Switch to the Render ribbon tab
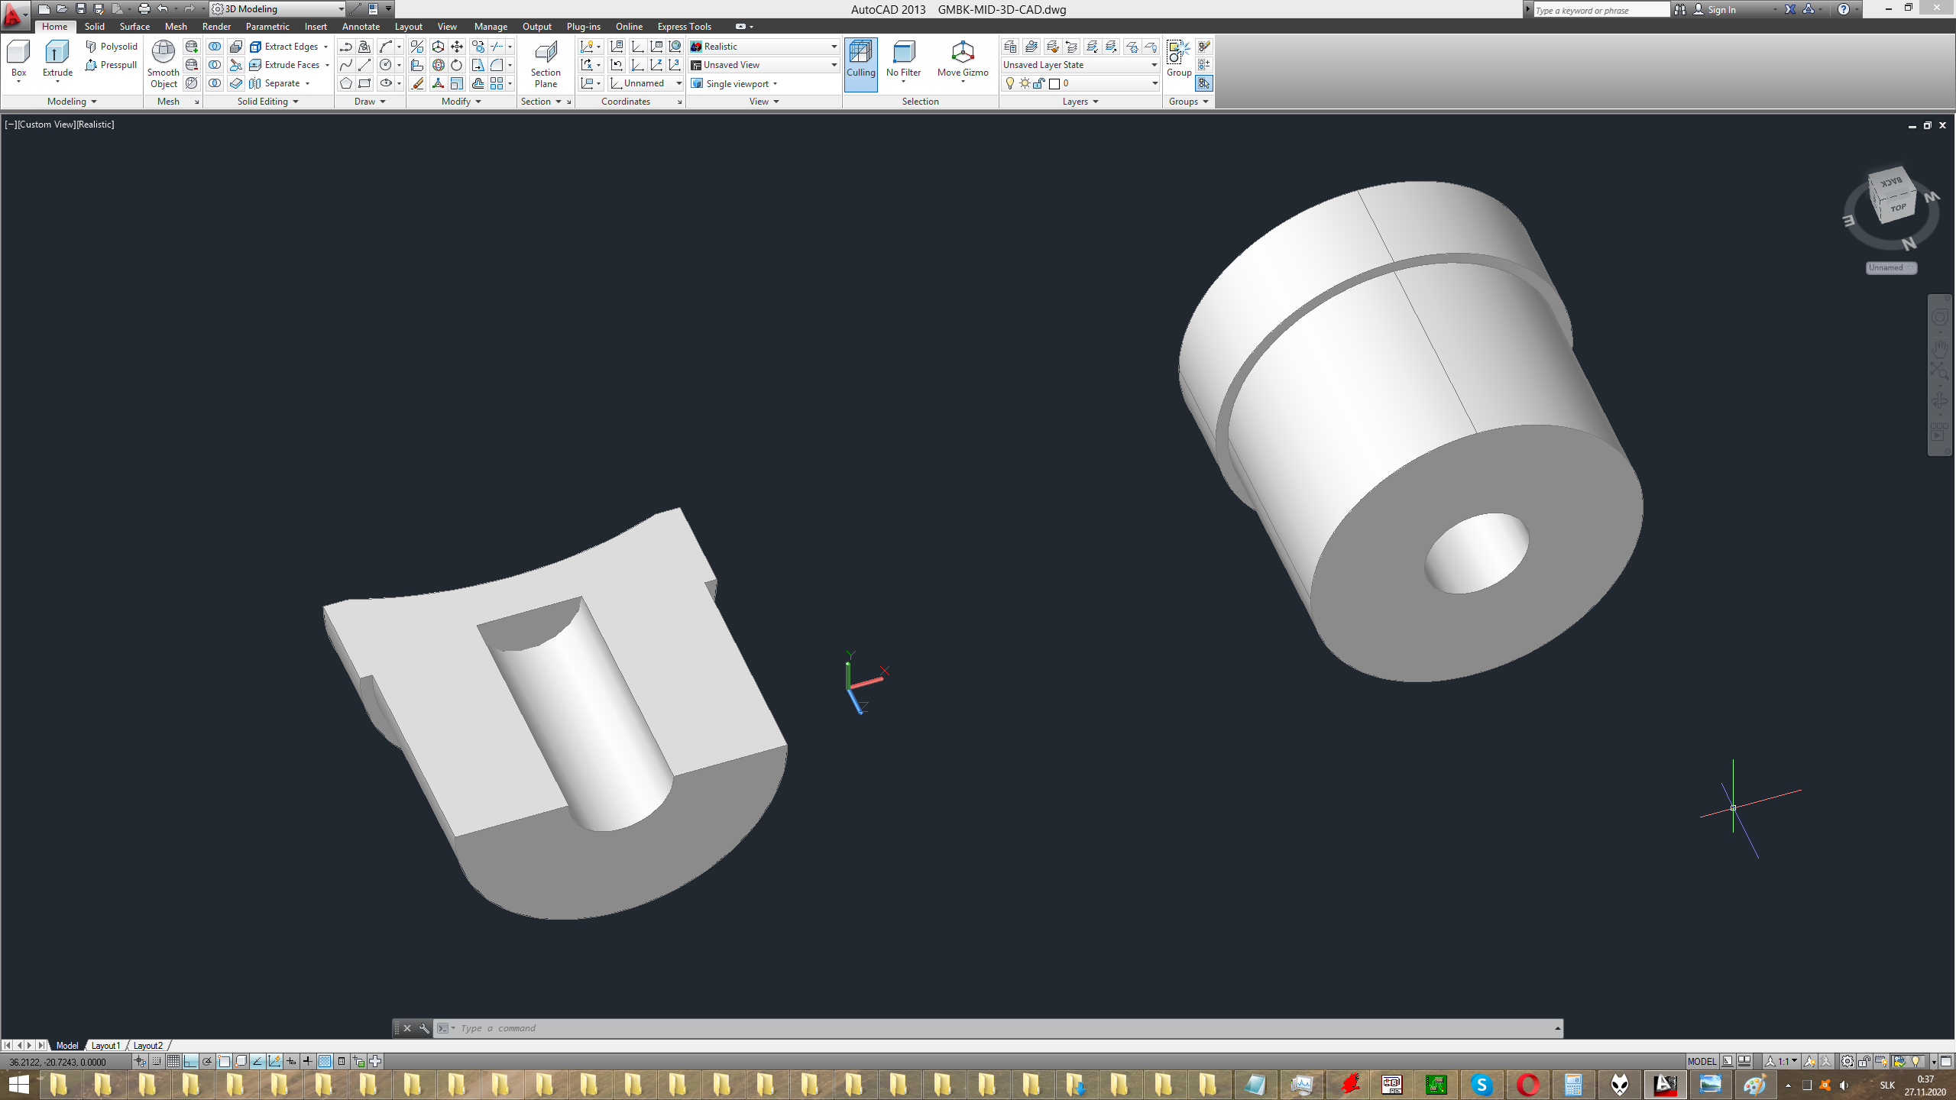 coord(216,27)
